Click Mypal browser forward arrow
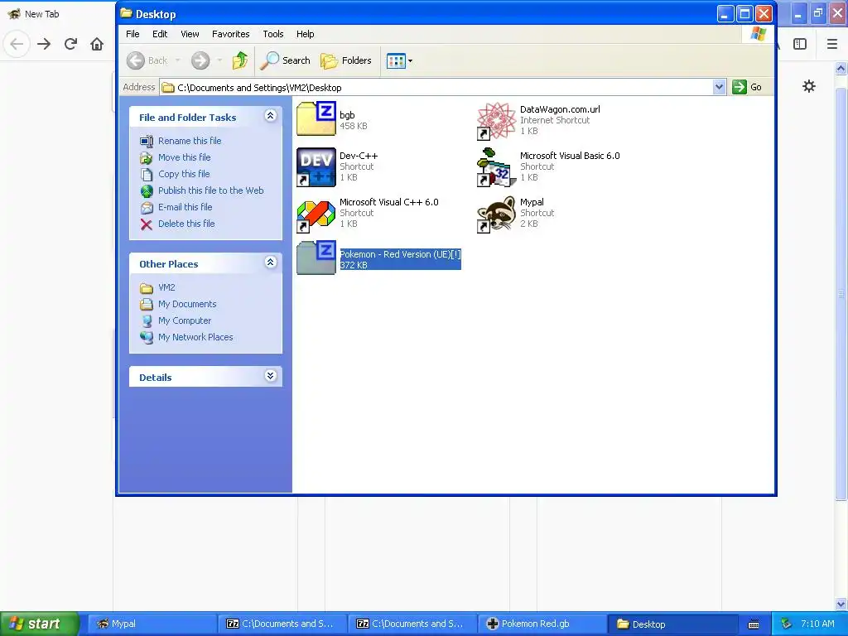This screenshot has height=636, width=848. (44, 44)
